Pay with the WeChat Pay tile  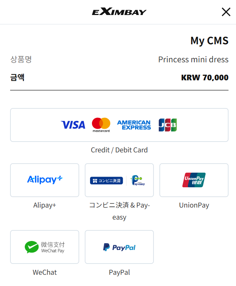coord(45,247)
